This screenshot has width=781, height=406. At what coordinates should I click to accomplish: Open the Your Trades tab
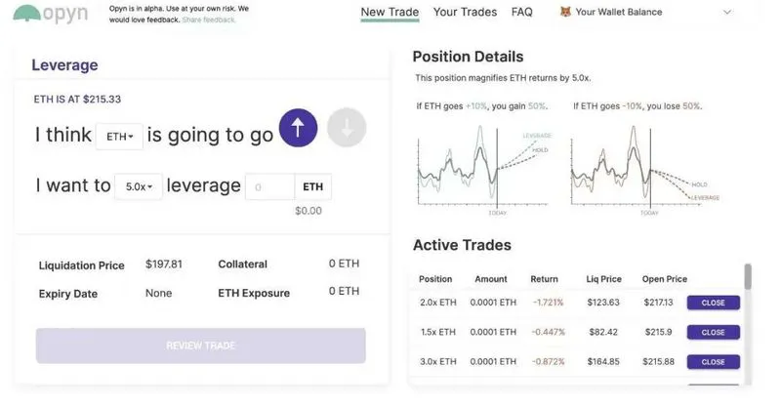pyautogui.click(x=465, y=13)
